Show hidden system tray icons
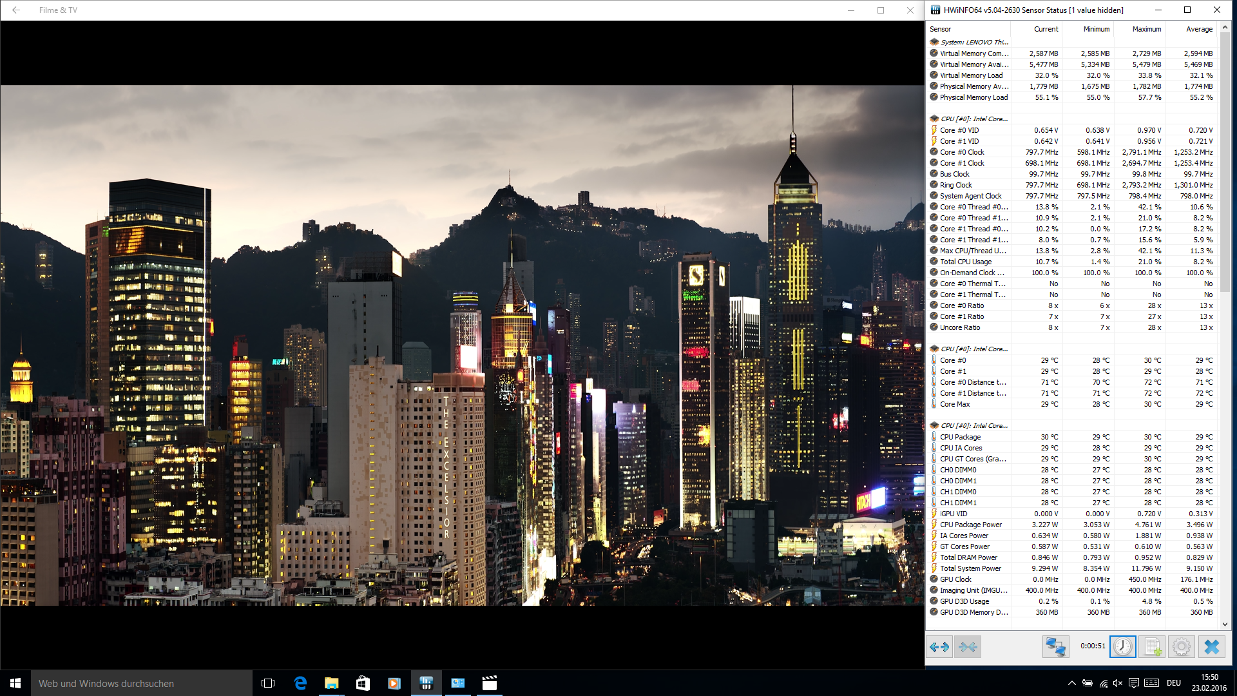Image resolution: width=1237 pixels, height=696 pixels. click(x=1071, y=683)
